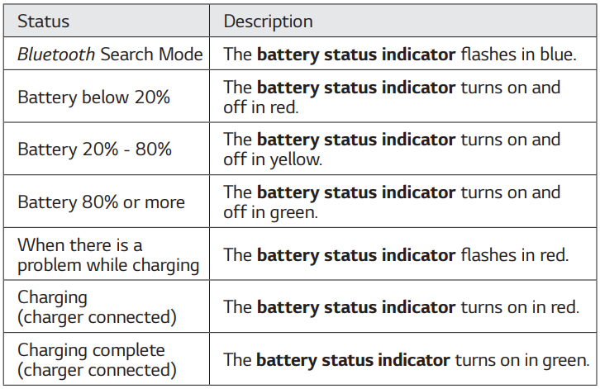Click the "turns on in green" description
Screen dimensions: 600x389
(406, 360)
